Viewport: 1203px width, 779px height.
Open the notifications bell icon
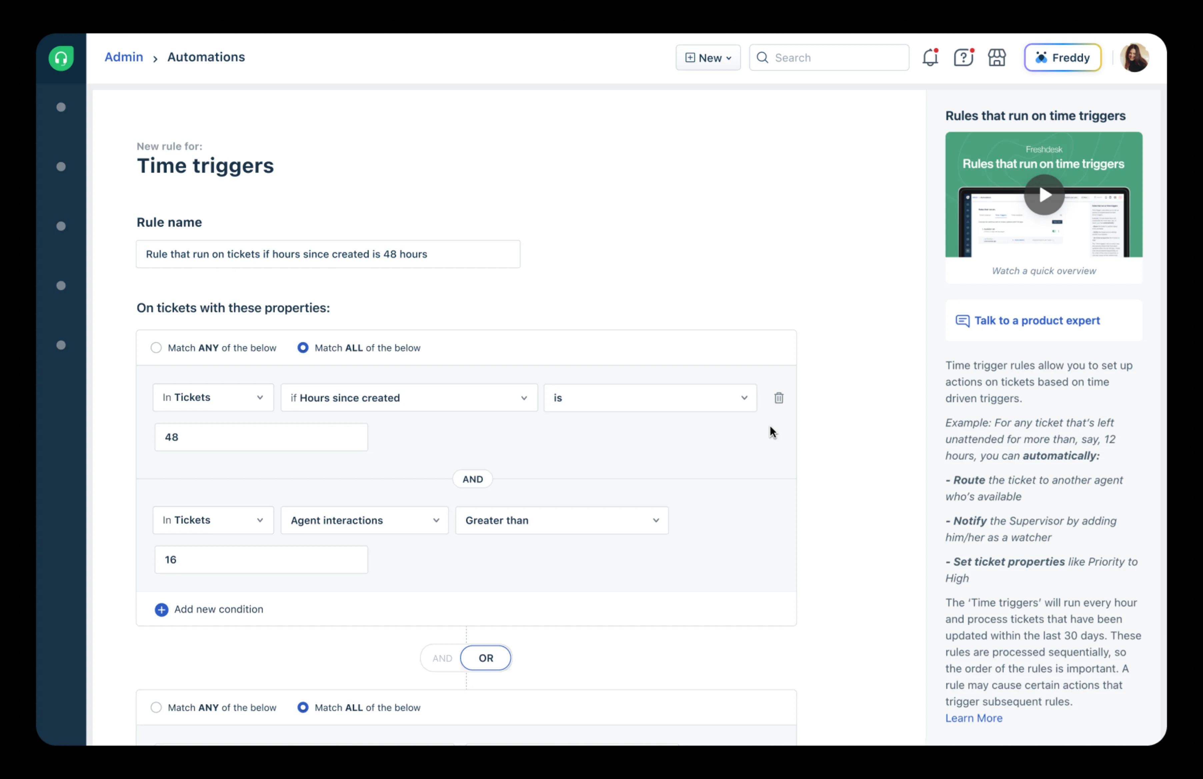[x=930, y=57]
